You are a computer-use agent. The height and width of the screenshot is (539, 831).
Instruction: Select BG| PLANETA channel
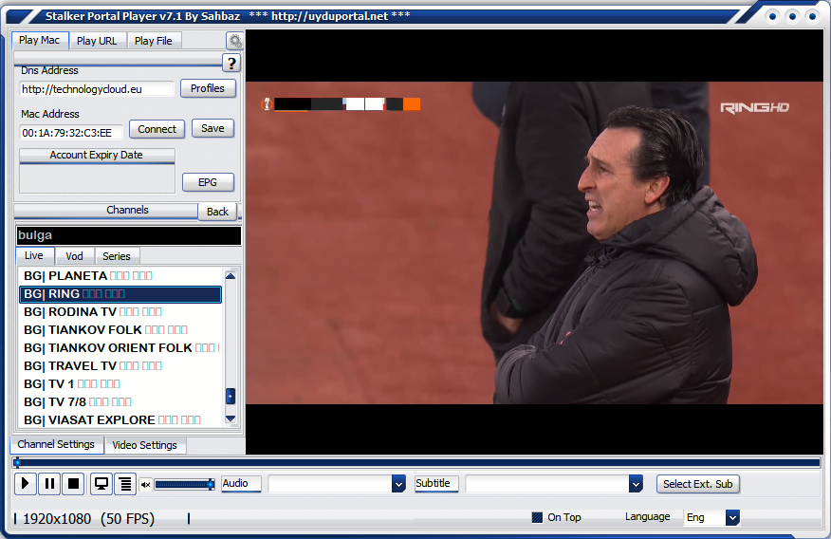pyautogui.click(x=120, y=275)
